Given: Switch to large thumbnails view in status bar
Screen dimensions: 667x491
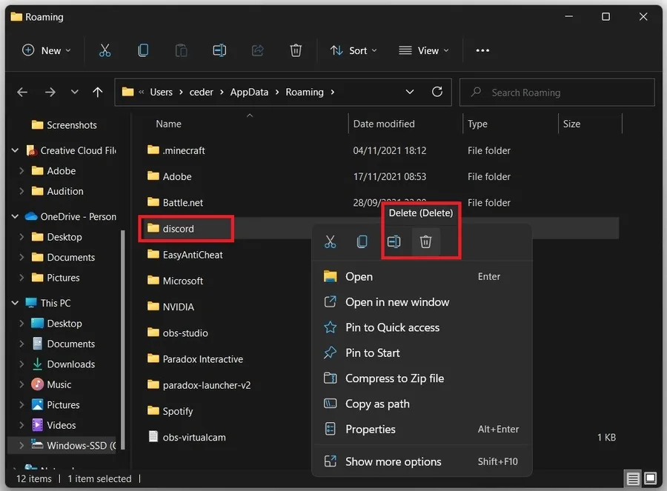Looking at the screenshot, I should point(650,478).
